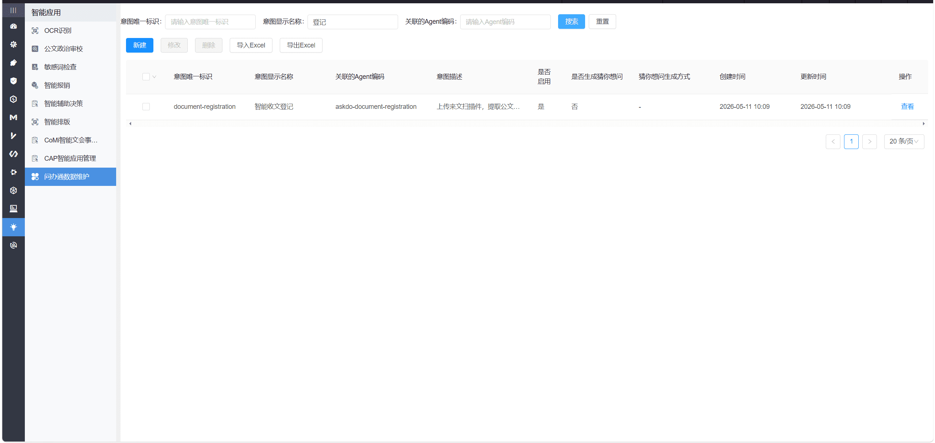Click the 重置 reset button
Image resolution: width=935 pixels, height=443 pixels.
pyautogui.click(x=602, y=22)
